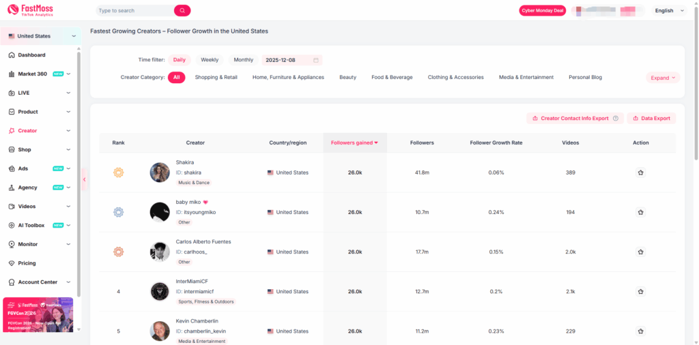Open the United States country dropdown

(x=41, y=36)
